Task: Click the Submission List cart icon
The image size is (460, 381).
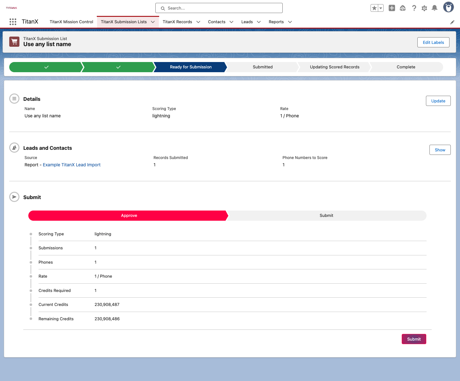Action: pyautogui.click(x=14, y=42)
